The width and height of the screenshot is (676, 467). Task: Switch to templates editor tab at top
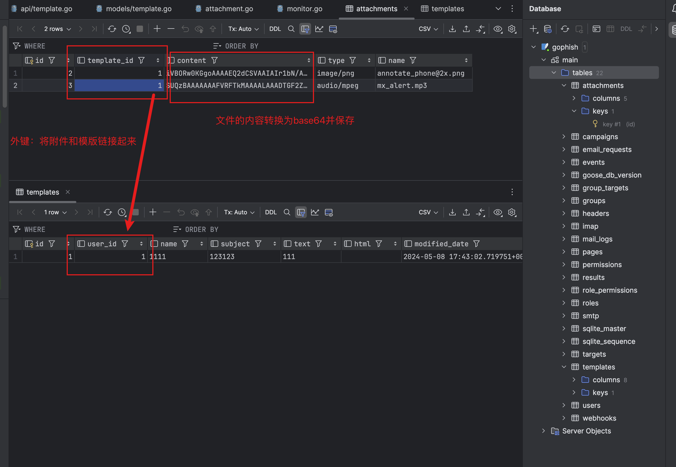coord(442,9)
